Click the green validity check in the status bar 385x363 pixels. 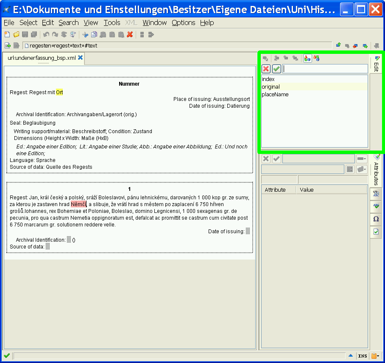coord(7,355)
